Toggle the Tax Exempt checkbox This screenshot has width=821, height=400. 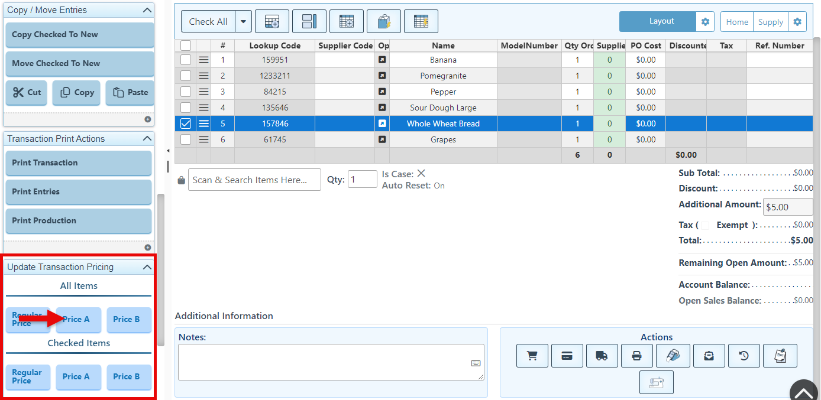(705, 225)
